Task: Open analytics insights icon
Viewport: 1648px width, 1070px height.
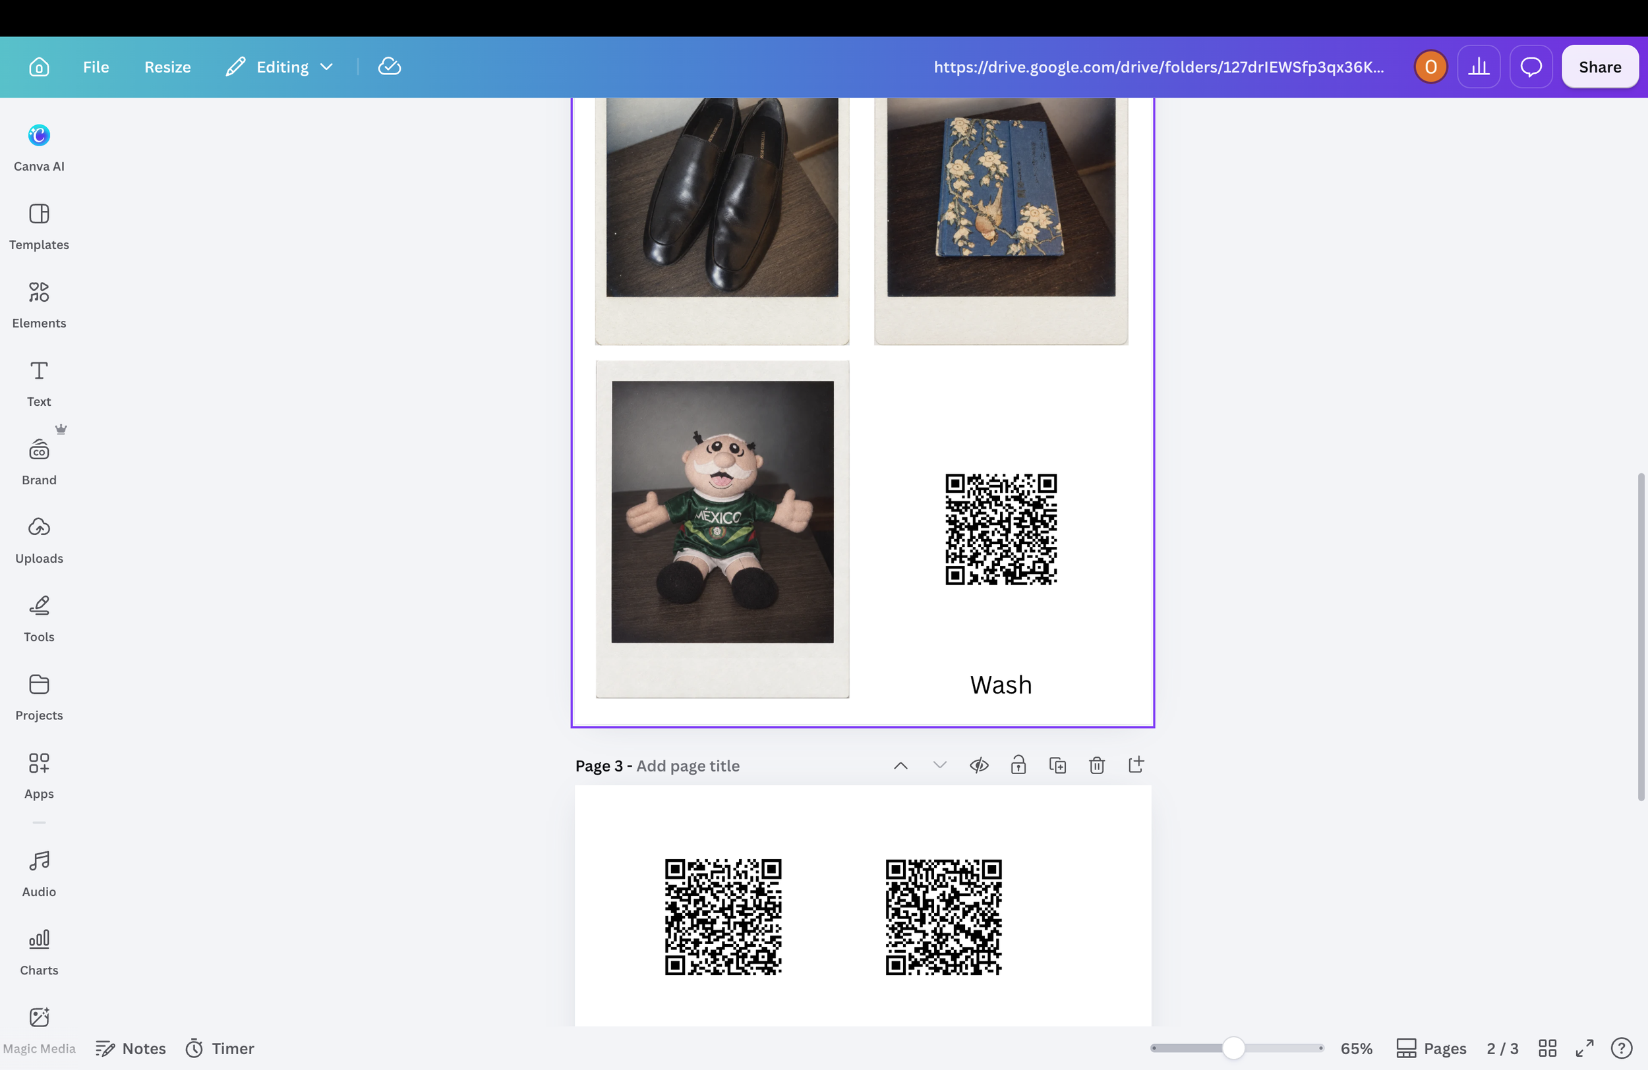Action: coord(1479,67)
